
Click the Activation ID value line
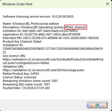[x=40, y=31]
